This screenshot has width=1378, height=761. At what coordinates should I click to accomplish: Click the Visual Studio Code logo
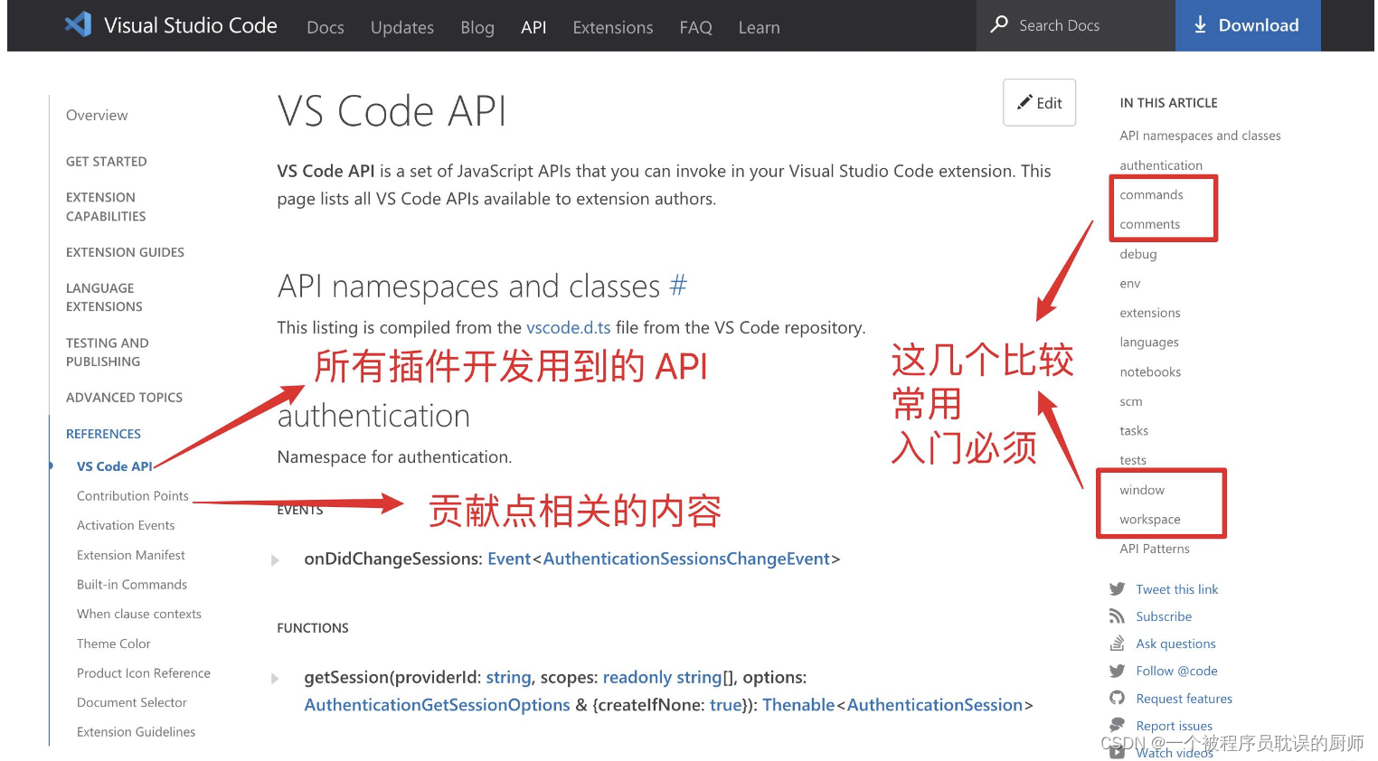[77, 24]
